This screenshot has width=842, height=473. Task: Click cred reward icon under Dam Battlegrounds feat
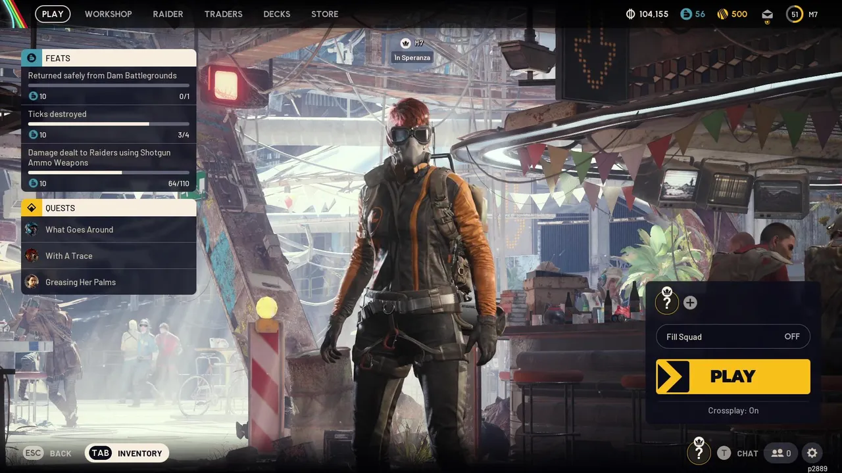[33, 97]
